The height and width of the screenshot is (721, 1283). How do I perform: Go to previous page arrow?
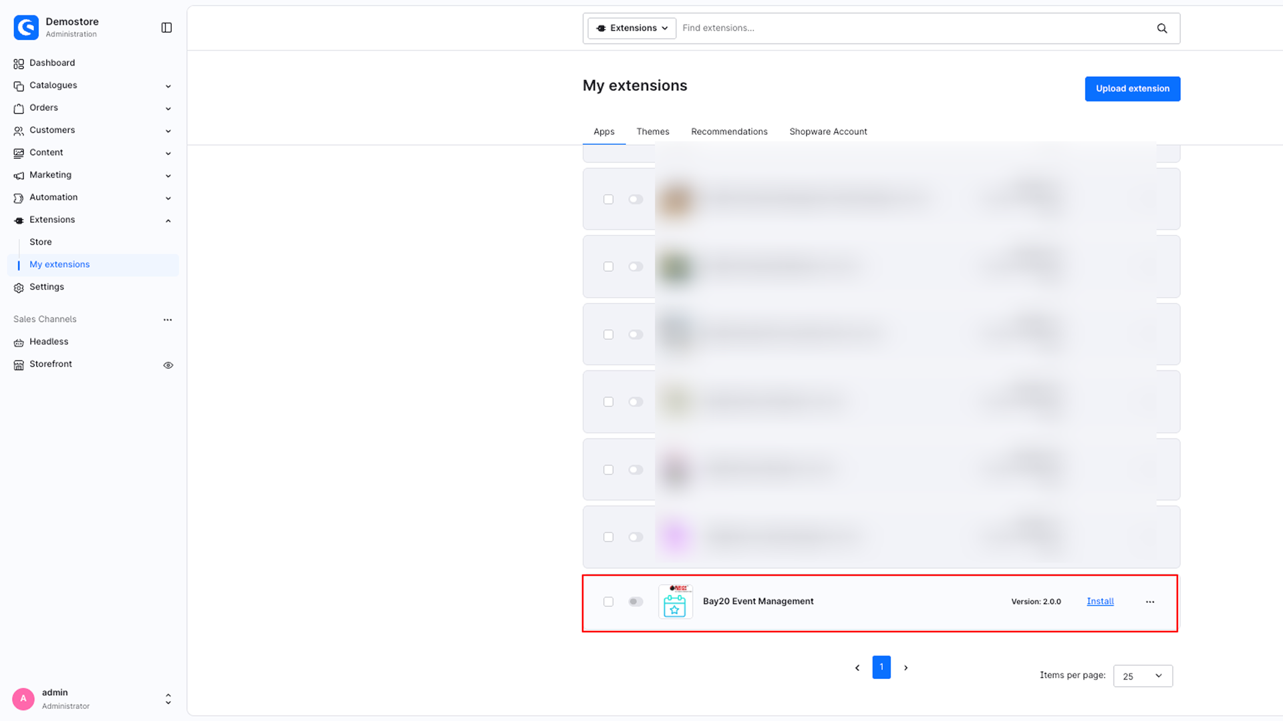[x=857, y=668]
